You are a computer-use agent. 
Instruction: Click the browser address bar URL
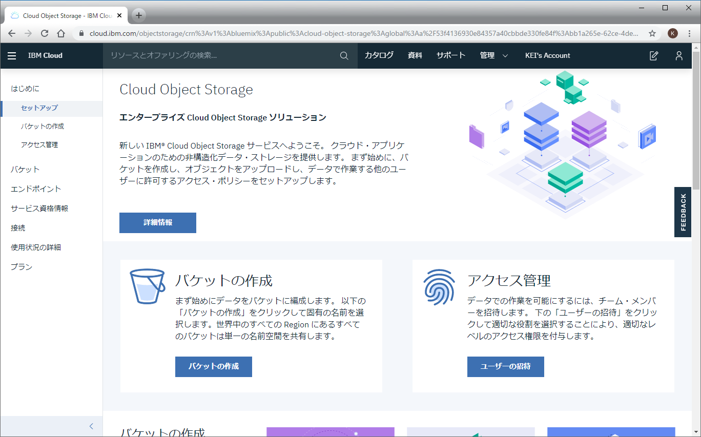click(x=364, y=33)
